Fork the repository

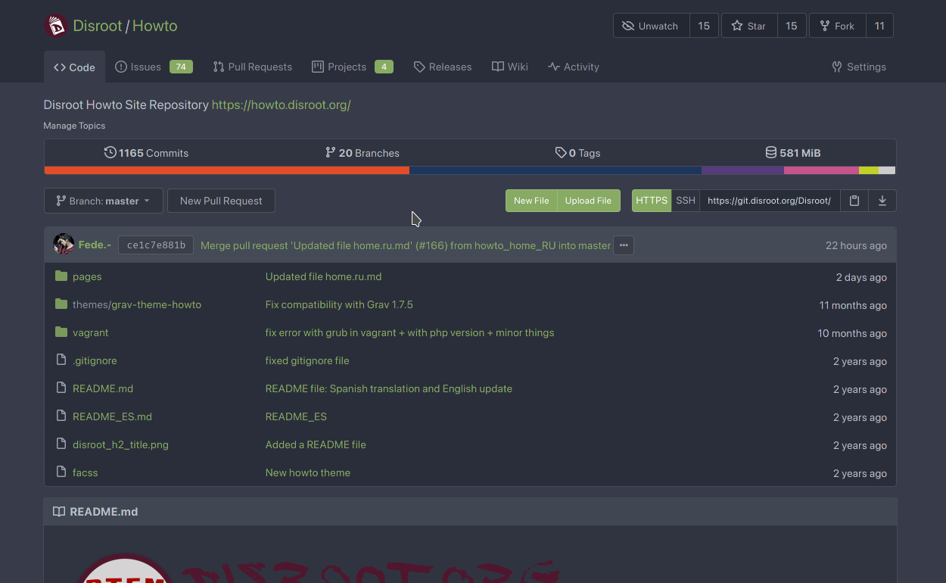point(836,26)
